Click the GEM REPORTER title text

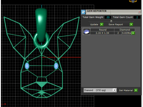point(97,11)
